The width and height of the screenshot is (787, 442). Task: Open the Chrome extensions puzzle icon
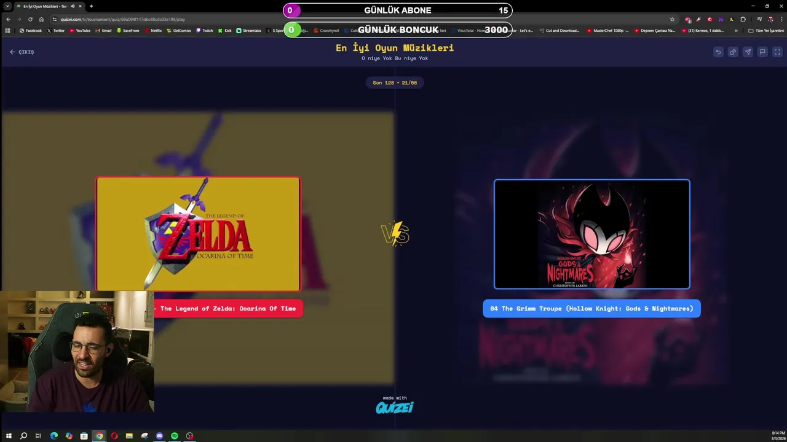tap(743, 19)
